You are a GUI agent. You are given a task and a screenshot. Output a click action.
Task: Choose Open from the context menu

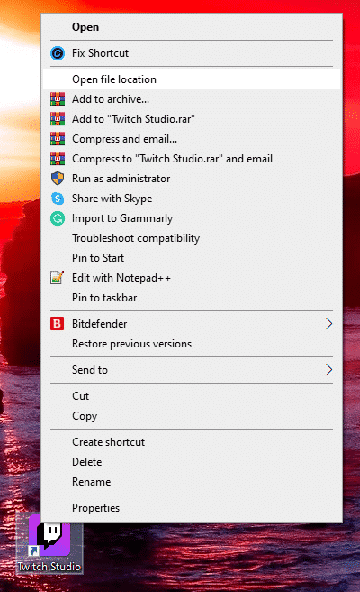click(192, 27)
